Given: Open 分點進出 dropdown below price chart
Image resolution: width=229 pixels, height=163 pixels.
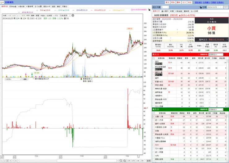Looking at the screenshot, I should click(13, 79).
